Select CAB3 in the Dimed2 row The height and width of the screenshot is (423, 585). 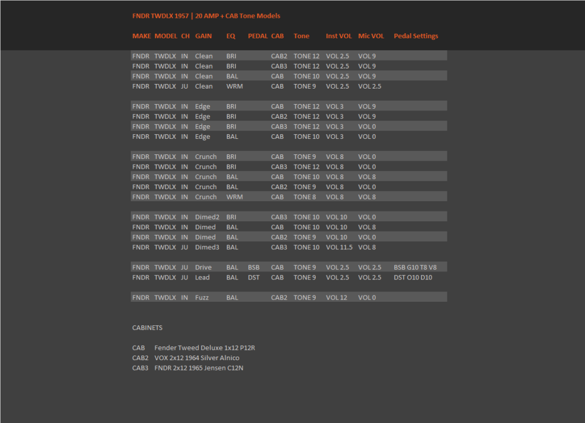coord(279,217)
